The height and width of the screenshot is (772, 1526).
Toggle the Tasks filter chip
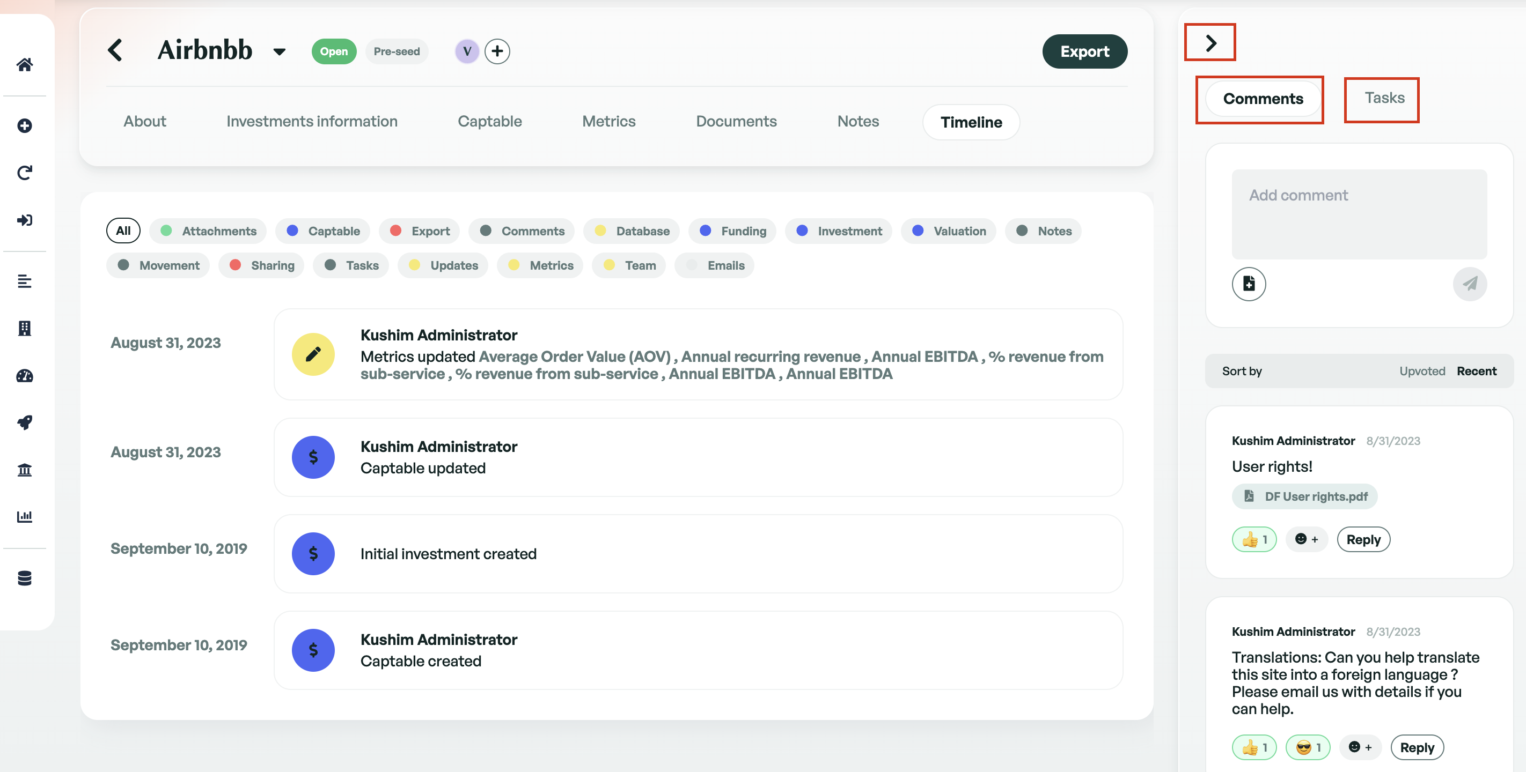(x=351, y=265)
